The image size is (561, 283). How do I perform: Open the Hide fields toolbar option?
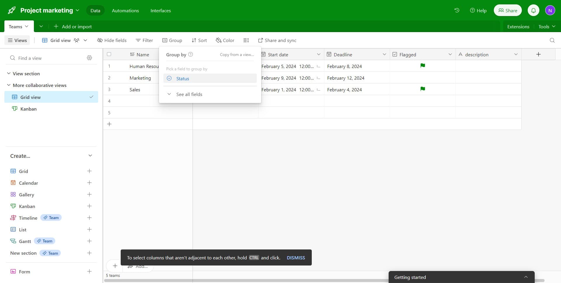click(x=112, y=40)
